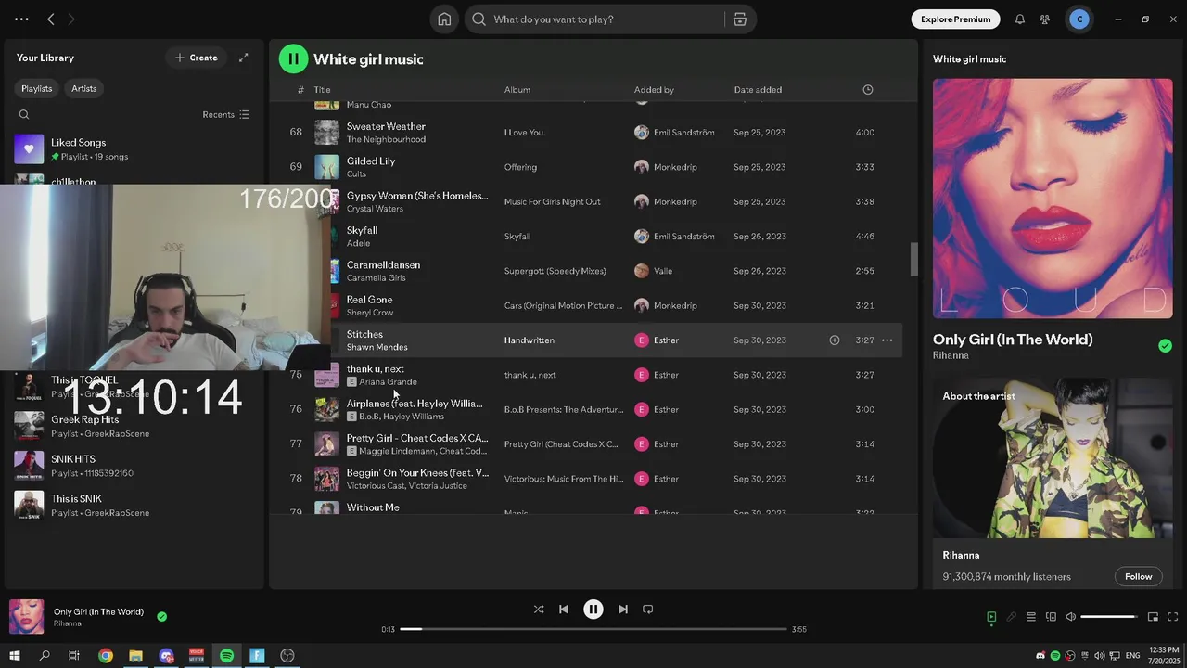The image size is (1187, 668).
Task: Pause playlist using green header button
Action: click(293, 59)
